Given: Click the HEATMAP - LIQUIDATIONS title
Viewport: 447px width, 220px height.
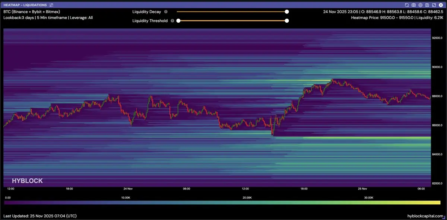Looking at the screenshot, I should [25, 5].
